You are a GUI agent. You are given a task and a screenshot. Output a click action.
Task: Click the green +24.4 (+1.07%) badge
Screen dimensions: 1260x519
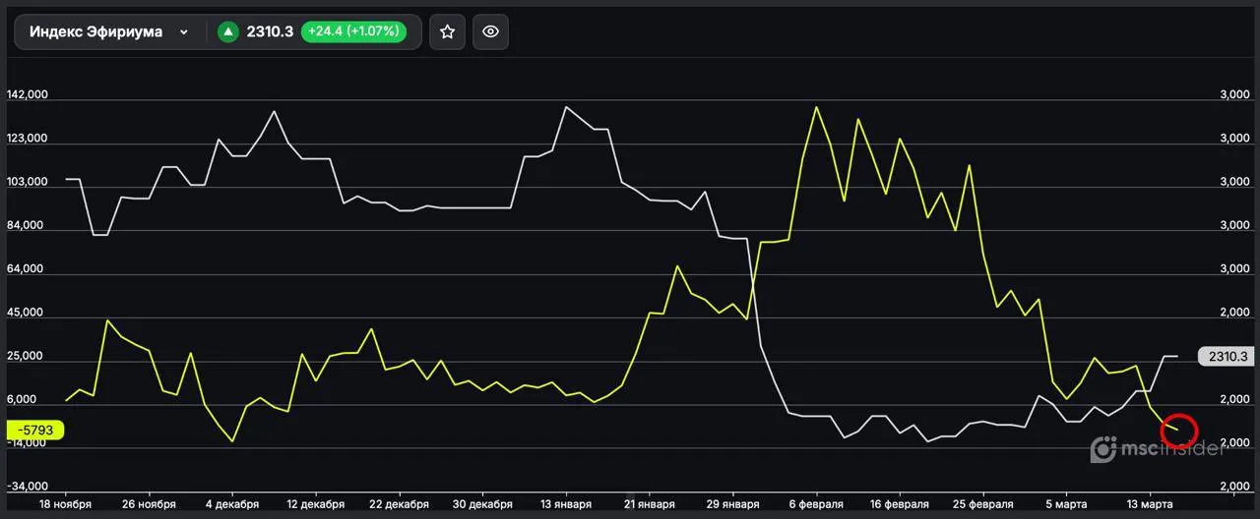[352, 31]
